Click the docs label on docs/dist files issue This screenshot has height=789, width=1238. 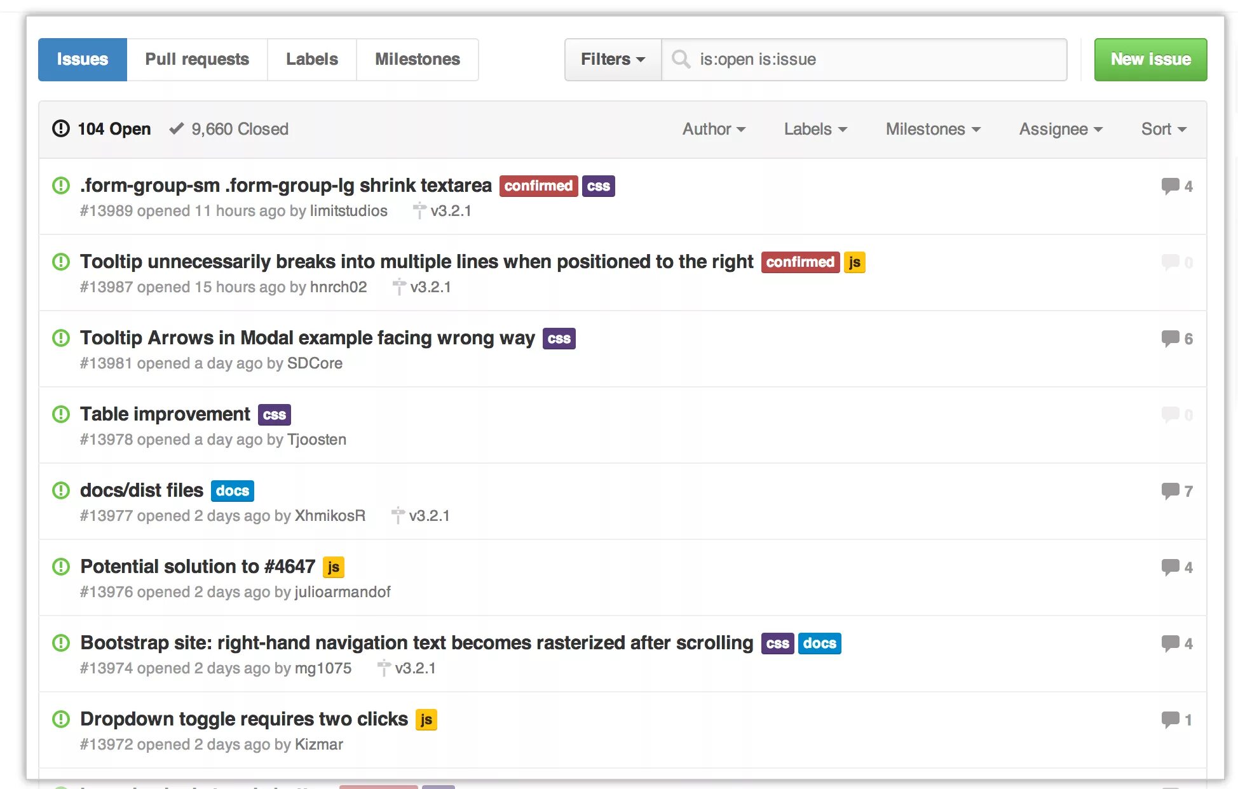coord(232,490)
